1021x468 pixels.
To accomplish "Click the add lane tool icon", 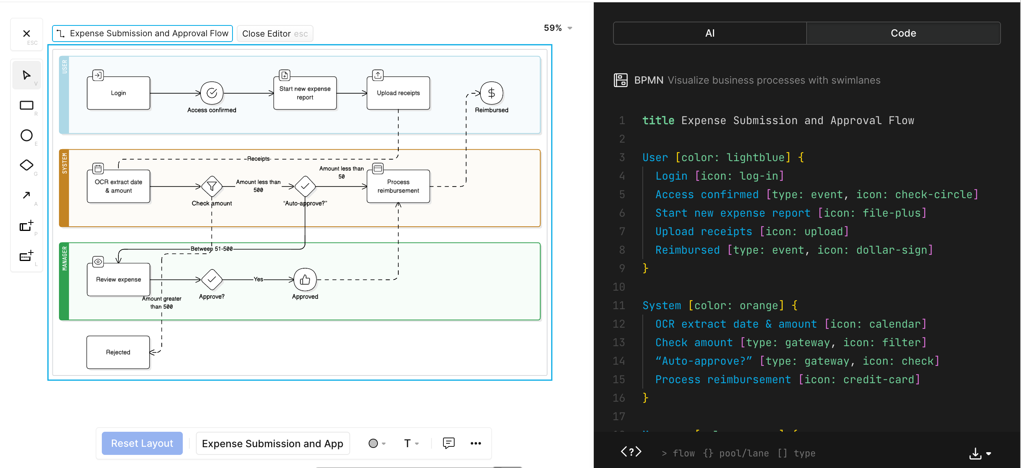I will click(26, 256).
